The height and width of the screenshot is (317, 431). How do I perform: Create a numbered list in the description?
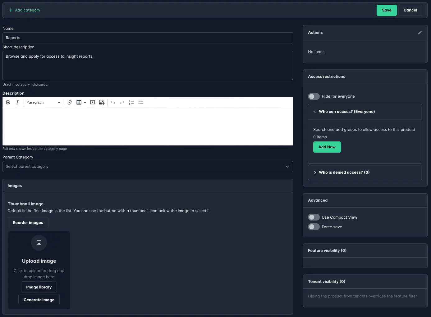coord(131,102)
